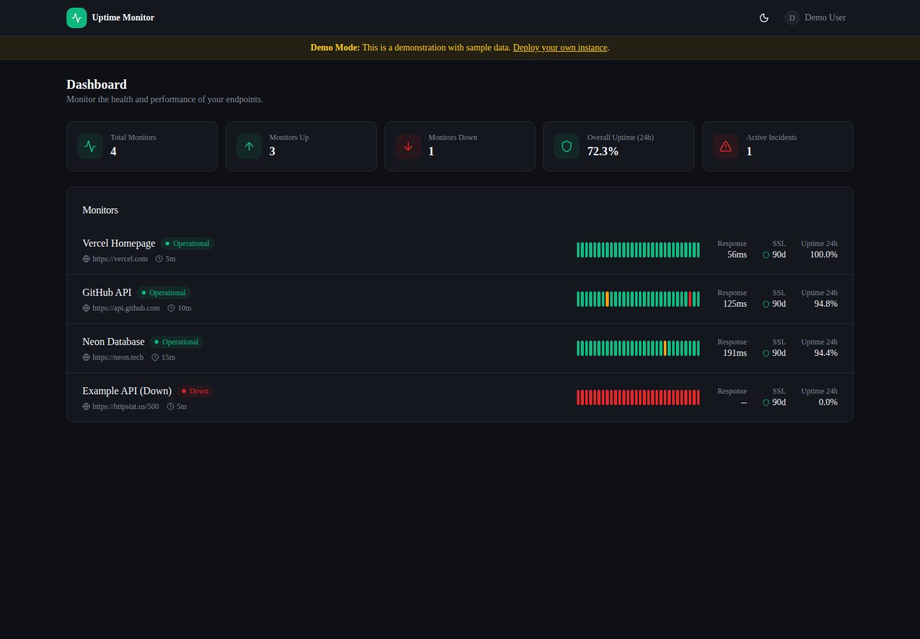Click the all-red Example API uptime bar
The height and width of the screenshot is (639, 920).
pos(638,397)
